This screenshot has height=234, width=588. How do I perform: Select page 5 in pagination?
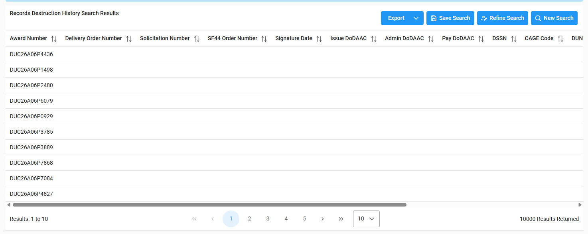304,219
